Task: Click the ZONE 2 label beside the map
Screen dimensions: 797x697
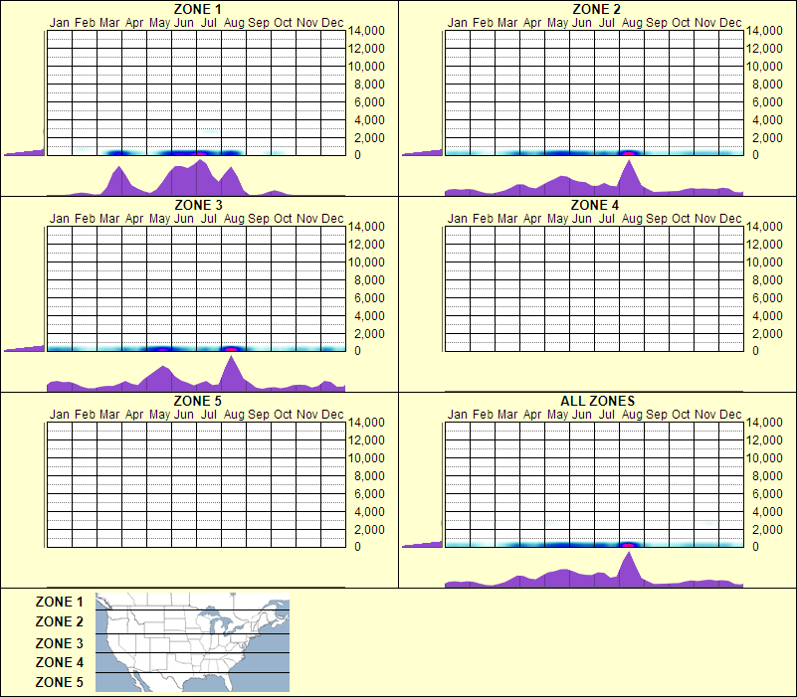Action: (x=59, y=621)
